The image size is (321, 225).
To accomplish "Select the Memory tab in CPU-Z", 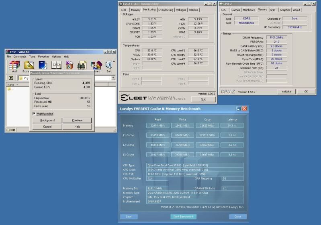I will [262, 9].
